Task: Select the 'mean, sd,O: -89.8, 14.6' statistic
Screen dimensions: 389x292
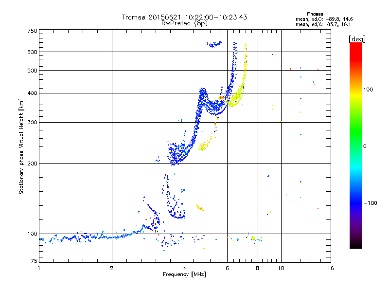Action: [x=324, y=19]
